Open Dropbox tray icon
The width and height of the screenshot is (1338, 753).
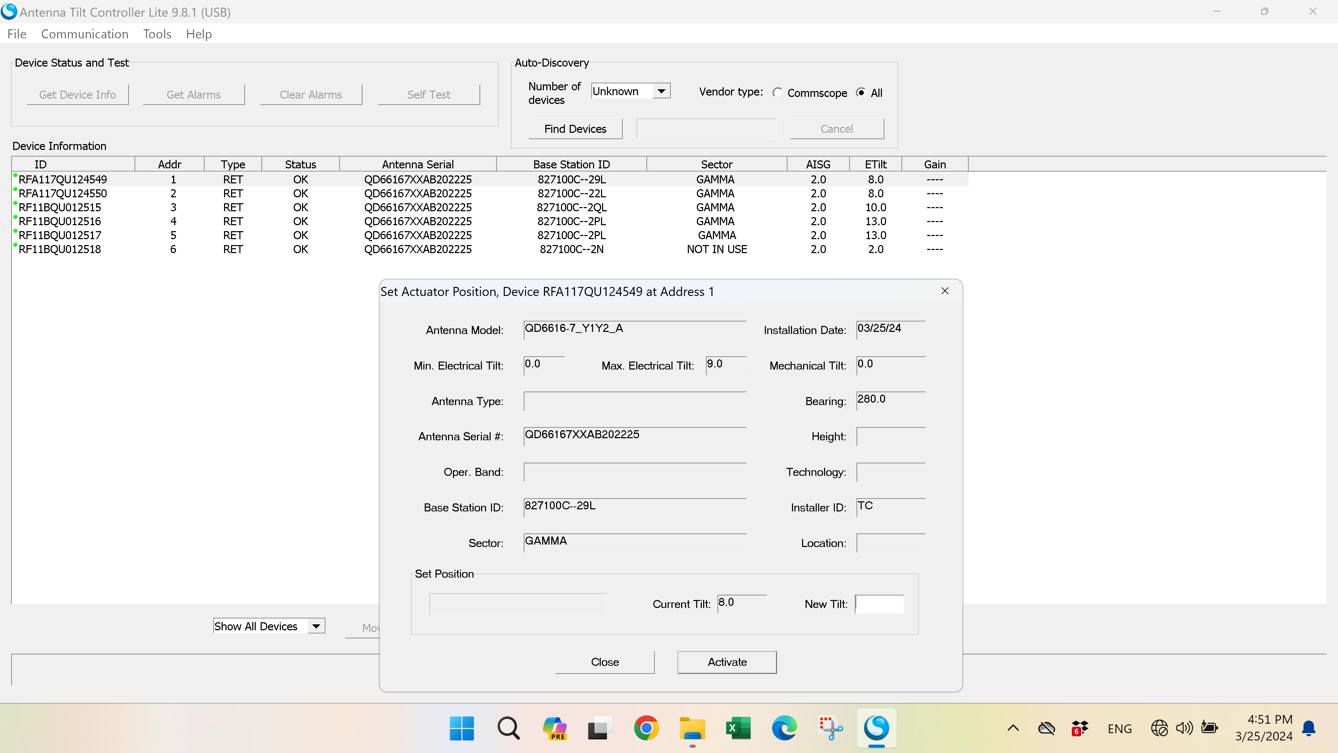(x=1079, y=728)
